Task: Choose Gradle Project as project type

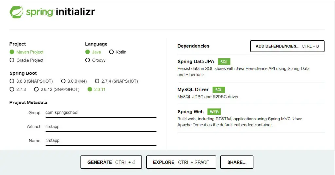Action: tap(12, 60)
